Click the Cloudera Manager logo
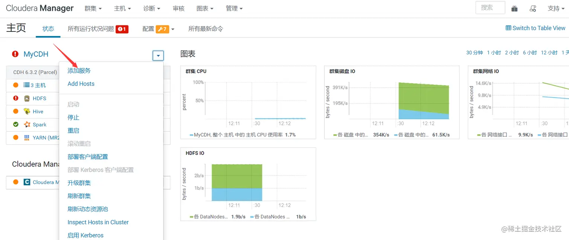Image resolution: width=569 pixels, height=240 pixels. [x=40, y=8]
